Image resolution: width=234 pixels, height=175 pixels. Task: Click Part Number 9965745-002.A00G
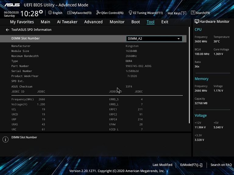coord(139,66)
